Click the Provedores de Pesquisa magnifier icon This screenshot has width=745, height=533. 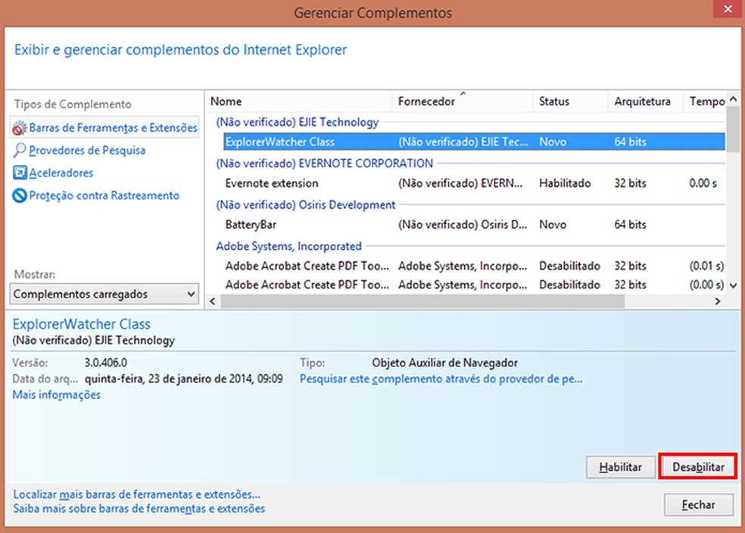[x=20, y=150]
